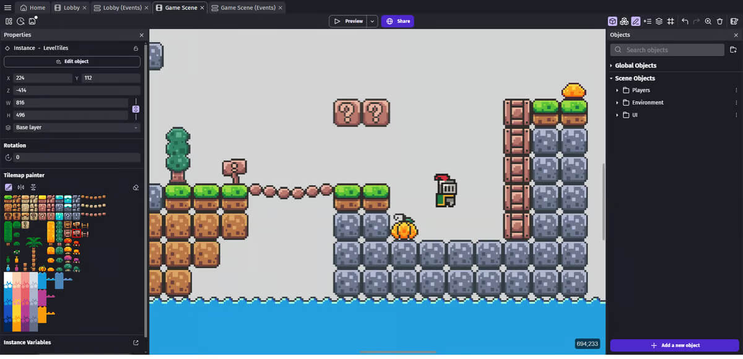Click the save project icon
Viewport: 743px width, 359px height.
[x=33, y=21]
